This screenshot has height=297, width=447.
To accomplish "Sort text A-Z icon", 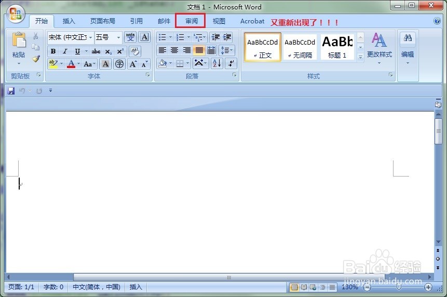I will (216, 63).
